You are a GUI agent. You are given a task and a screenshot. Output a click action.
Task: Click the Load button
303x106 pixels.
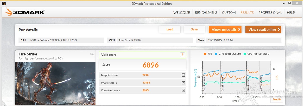coord(170,30)
